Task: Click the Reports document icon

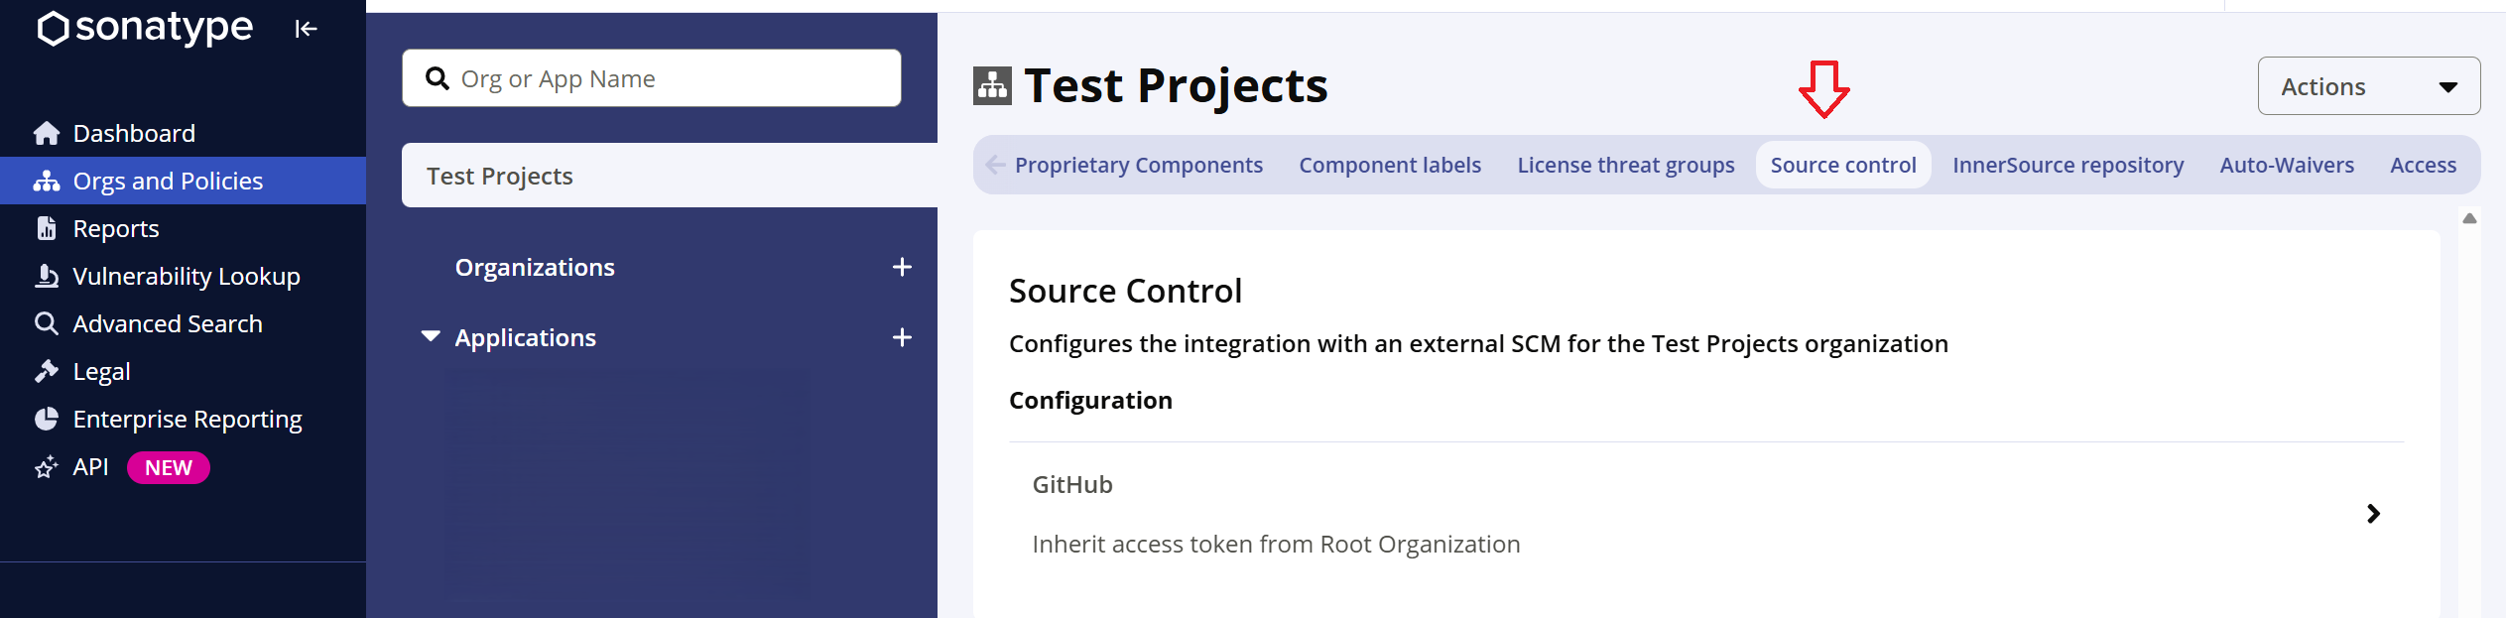Action: pyautogui.click(x=47, y=228)
